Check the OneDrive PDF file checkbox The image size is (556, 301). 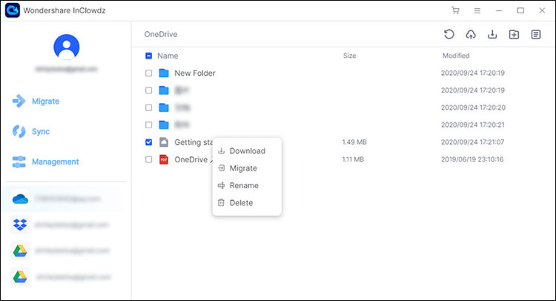click(x=148, y=159)
